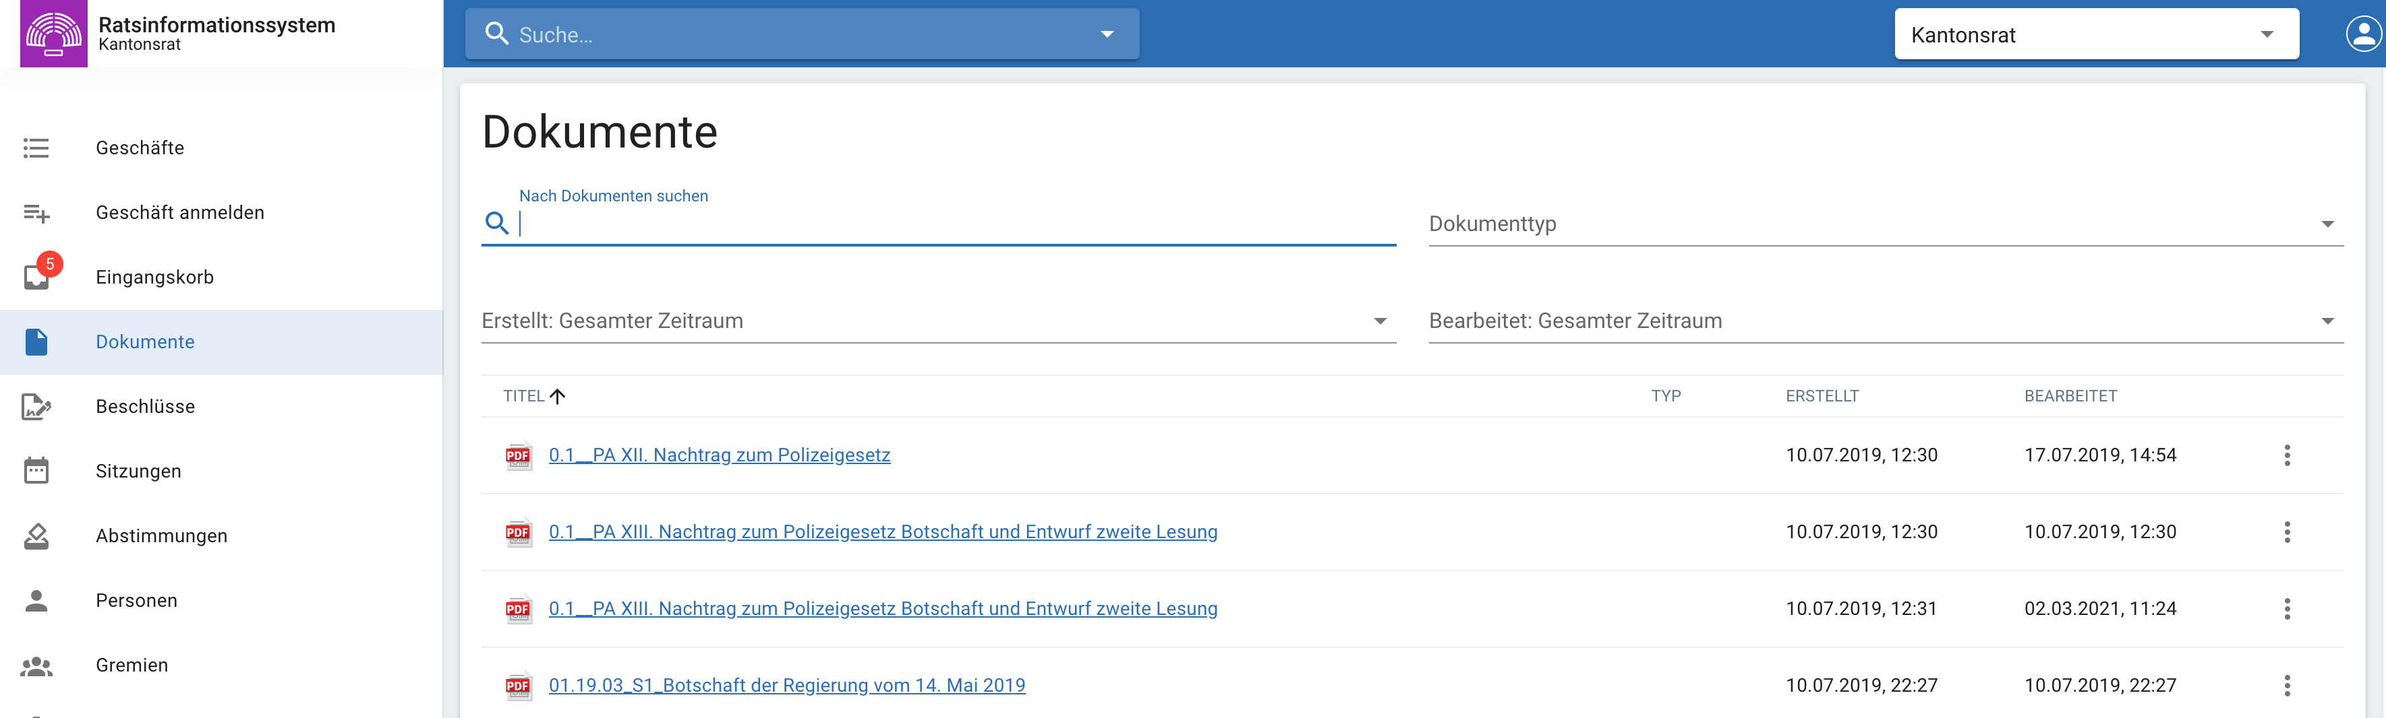The width and height of the screenshot is (2386, 718).
Task: Open the Bearbeitet: Gesamter Zeitraum filter
Action: point(1885,321)
